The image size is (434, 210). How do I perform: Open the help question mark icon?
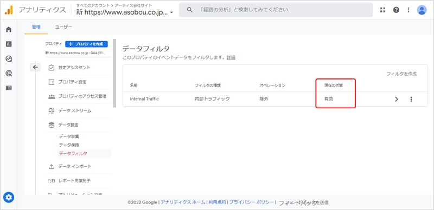(396, 10)
